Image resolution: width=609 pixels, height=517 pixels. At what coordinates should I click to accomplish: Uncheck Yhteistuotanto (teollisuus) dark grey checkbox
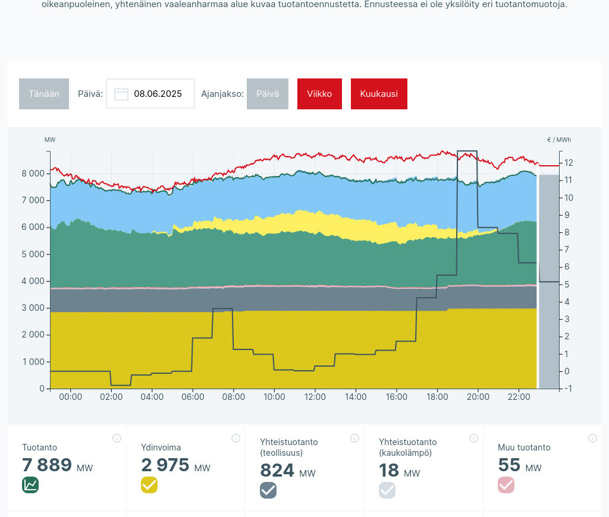(268, 490)
